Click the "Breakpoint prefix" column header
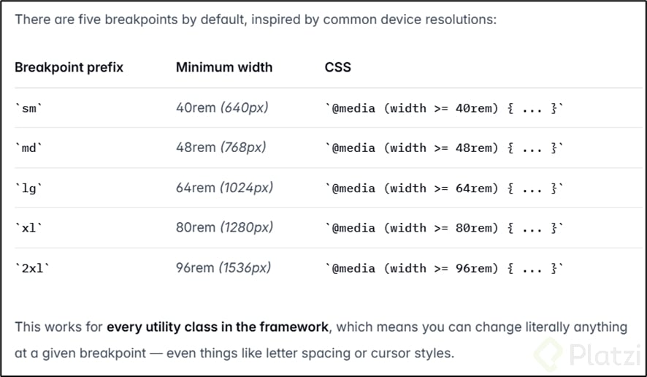The height and width of the screenshot is (377, 647). coord(69,67)
